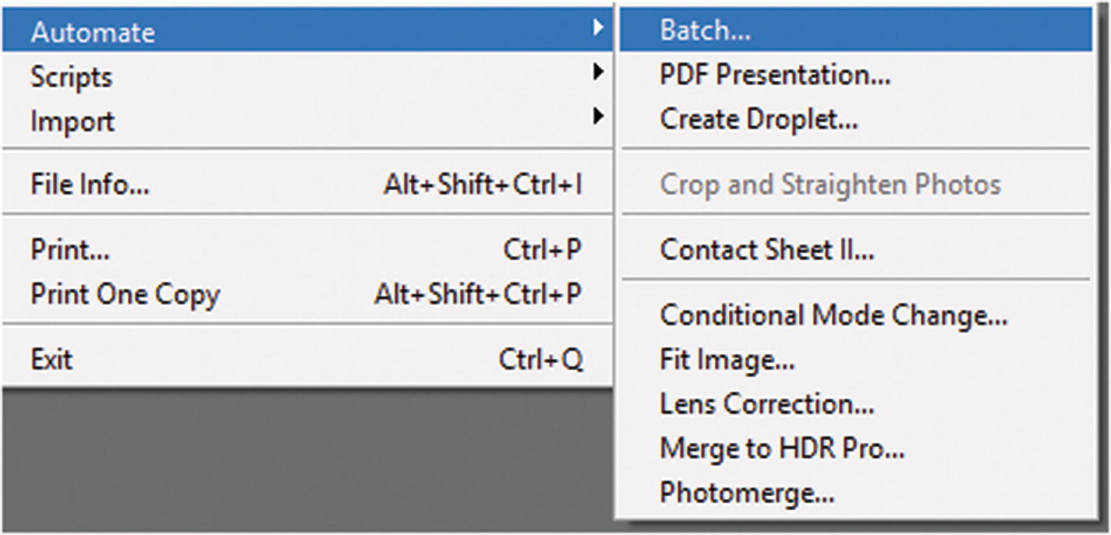Open PDF Presentation dialog
This screenshot has height=535, width=1111.
775,75
